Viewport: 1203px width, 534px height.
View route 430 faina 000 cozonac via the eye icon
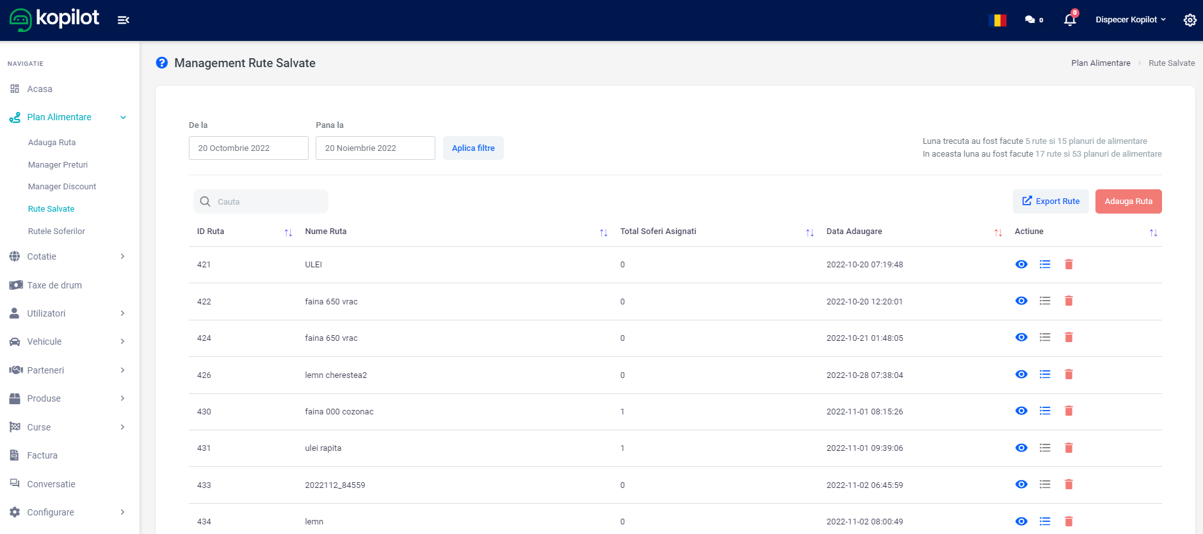(1021, 411)
